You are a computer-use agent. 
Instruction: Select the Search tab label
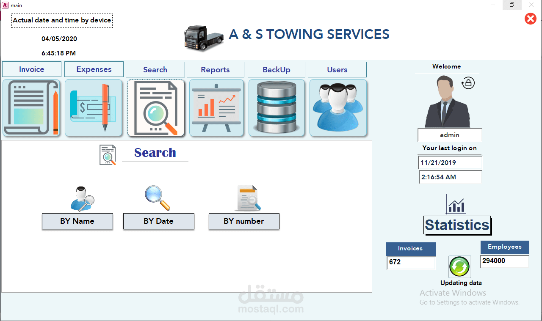click(155, 70)
